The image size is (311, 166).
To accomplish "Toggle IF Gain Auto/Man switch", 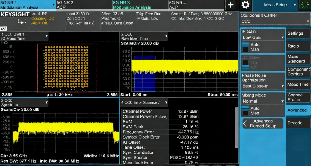I will click(x=245, y=47).
